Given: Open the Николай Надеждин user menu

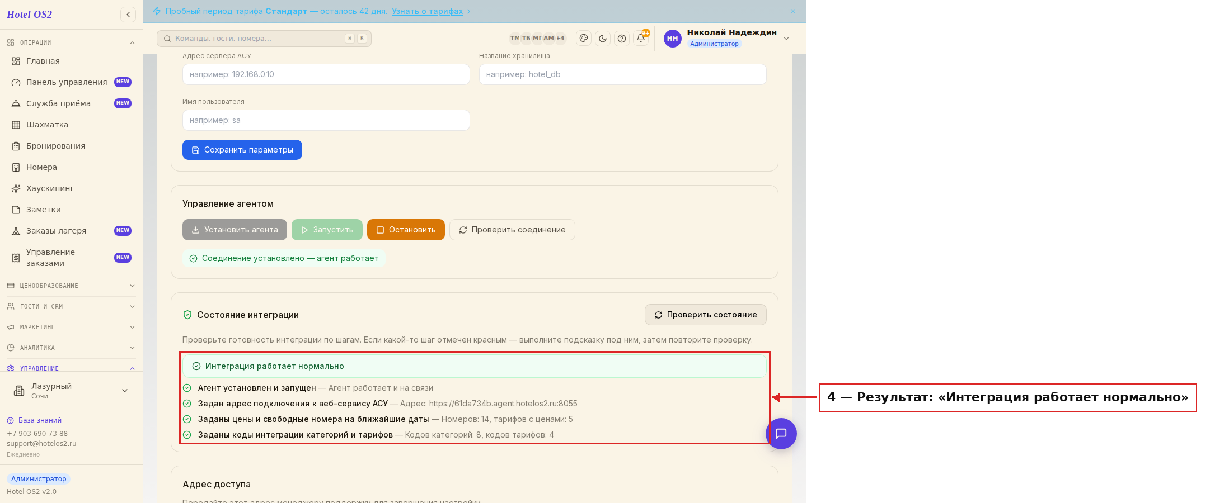Looking at the screenshot, I should tap(727, 38).
